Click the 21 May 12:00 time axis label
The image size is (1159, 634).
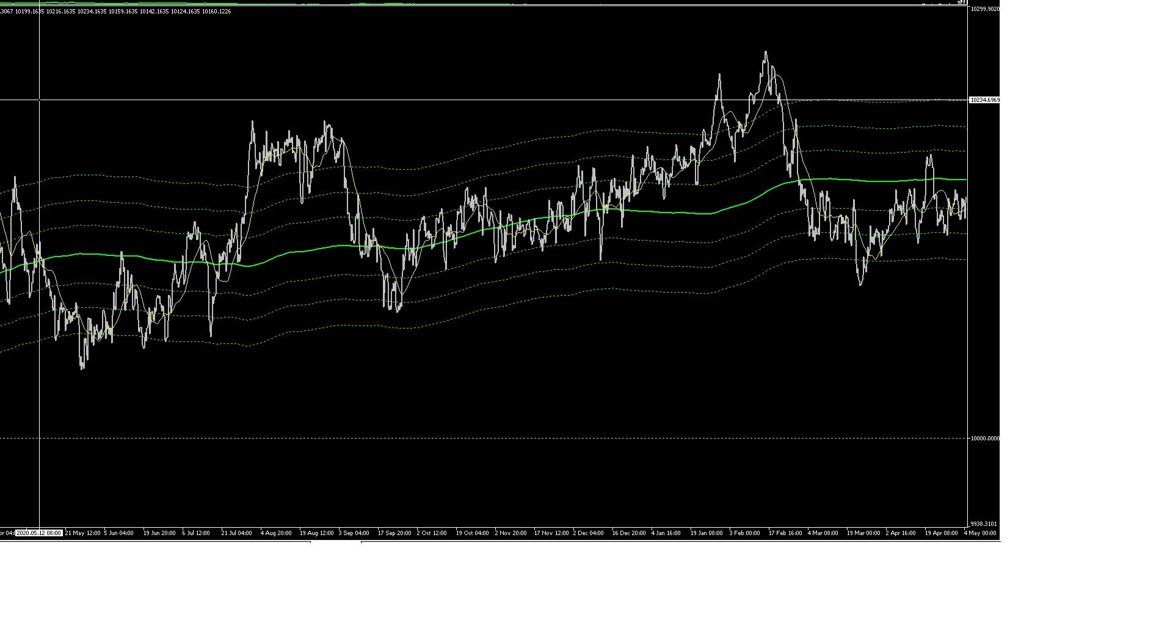point(82,533)
